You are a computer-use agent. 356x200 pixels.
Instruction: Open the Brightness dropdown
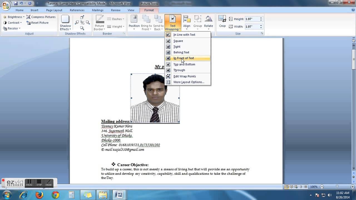(x=14, y=17)
